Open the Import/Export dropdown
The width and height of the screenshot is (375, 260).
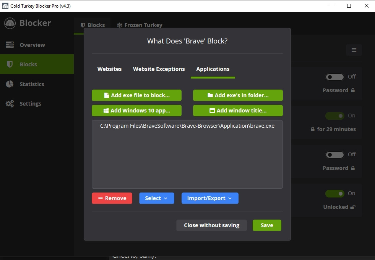point(210,198)
